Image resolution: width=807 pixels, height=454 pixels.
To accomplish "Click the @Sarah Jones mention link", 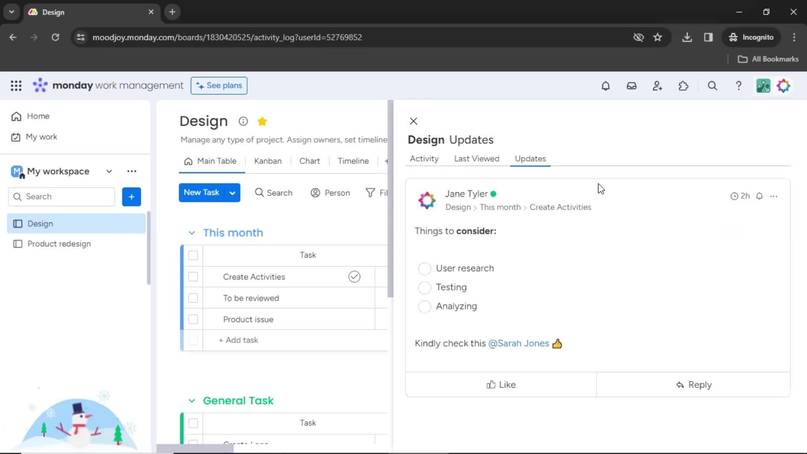I will 519,343.
